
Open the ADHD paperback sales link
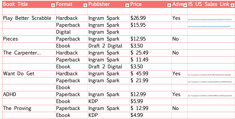click(210, 96)
